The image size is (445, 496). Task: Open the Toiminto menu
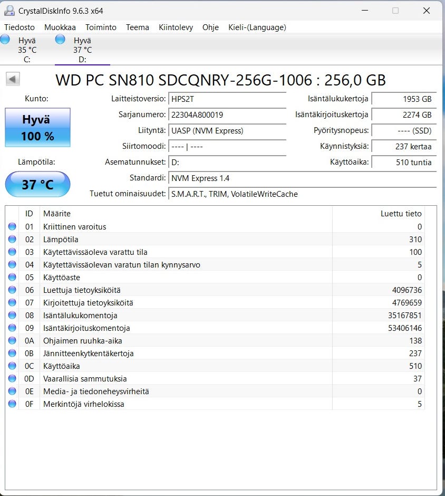point(101,27)
